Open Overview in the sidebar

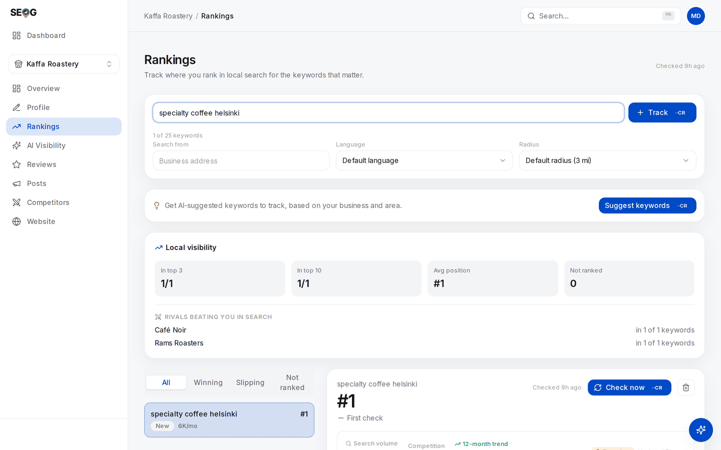[64, 88]
